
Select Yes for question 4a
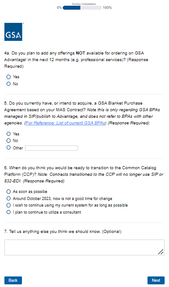pyautogui.click(x=9, y=77)
